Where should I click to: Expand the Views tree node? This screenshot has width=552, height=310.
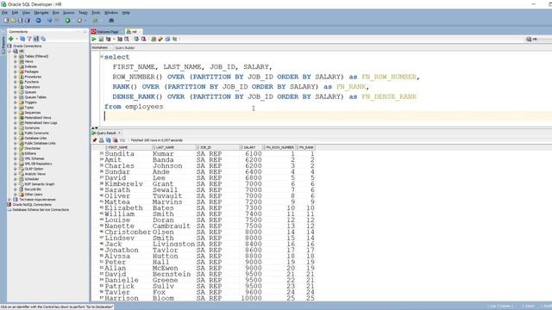point(16,61)
